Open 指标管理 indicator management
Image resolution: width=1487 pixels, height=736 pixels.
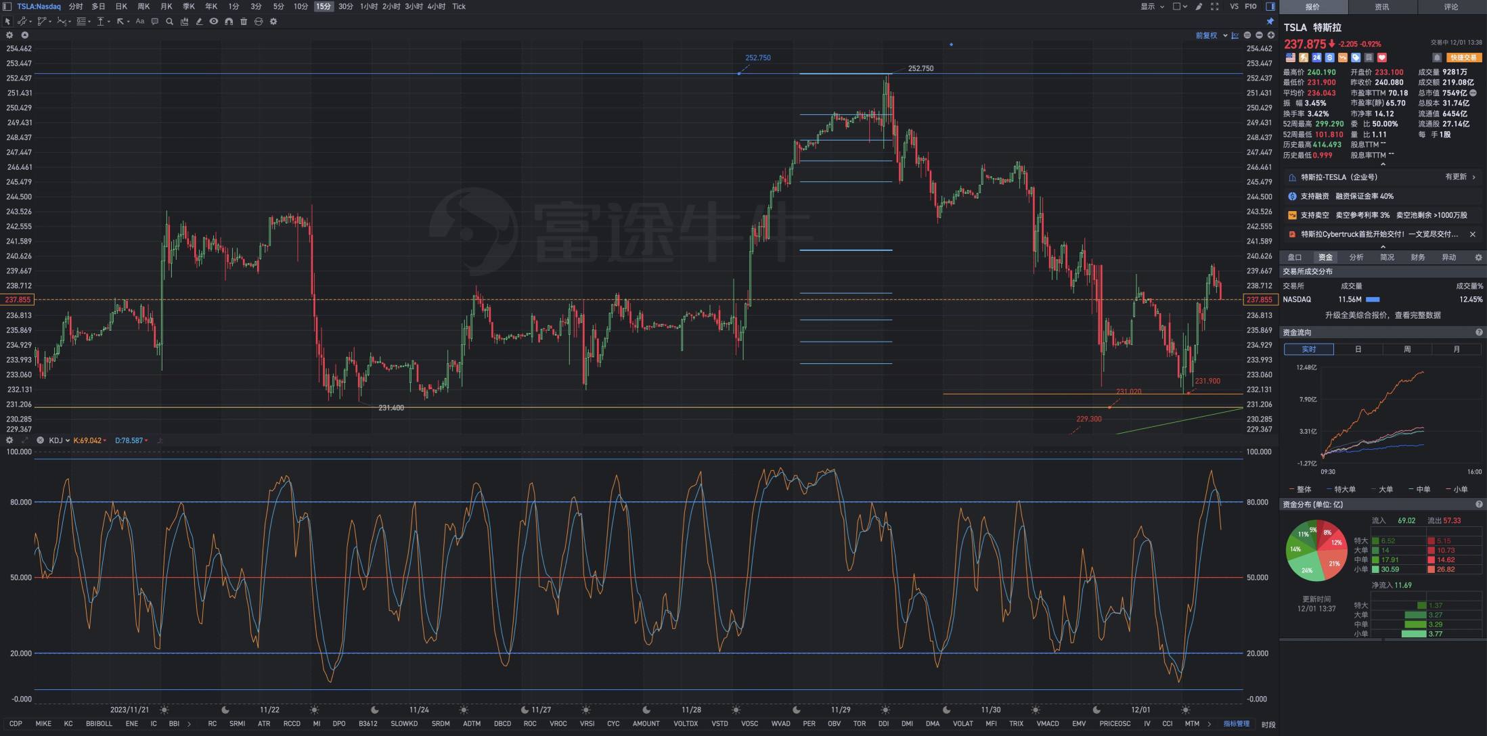[1236, 724]
